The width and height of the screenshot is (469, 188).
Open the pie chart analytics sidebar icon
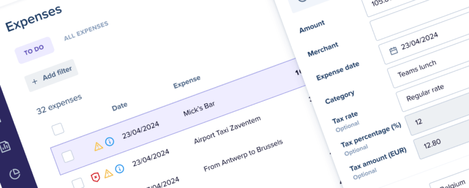coord(15,174)
